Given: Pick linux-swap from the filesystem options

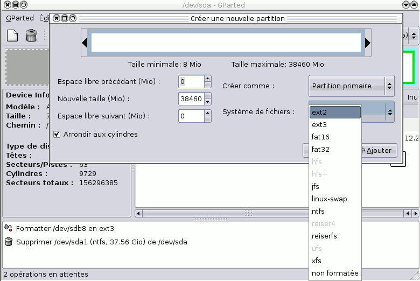Looking at the screenshot, I should (329, 199).
